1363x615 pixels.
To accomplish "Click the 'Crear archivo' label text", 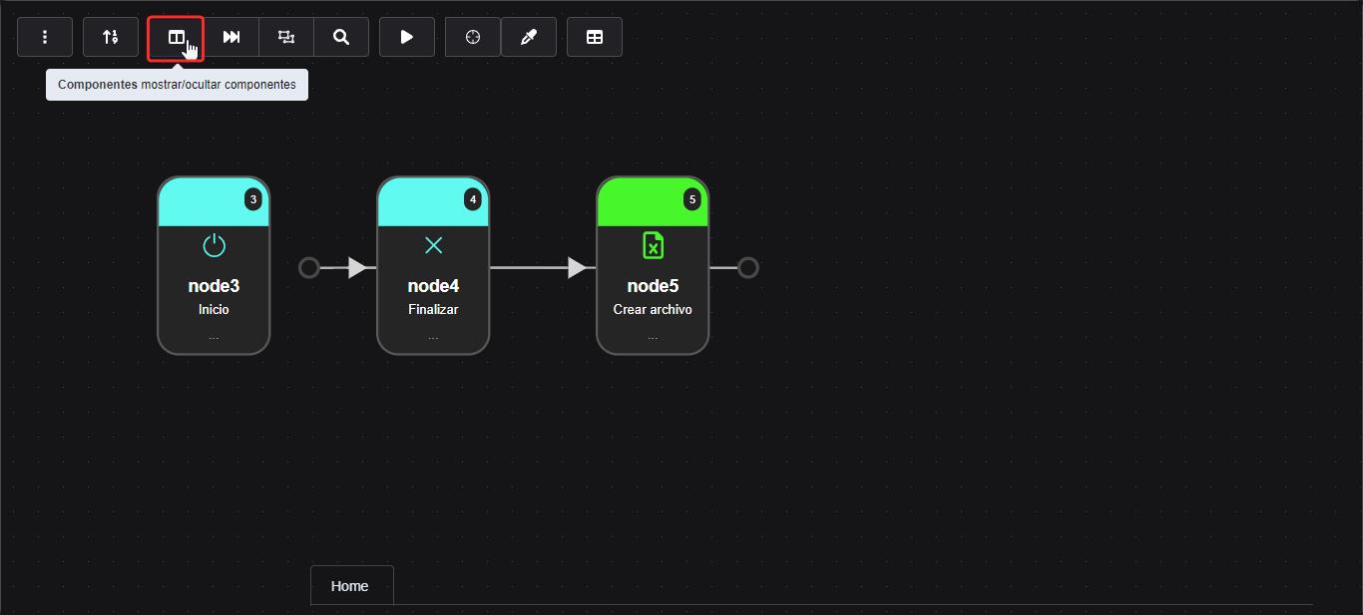I will [x=653, y=309].
